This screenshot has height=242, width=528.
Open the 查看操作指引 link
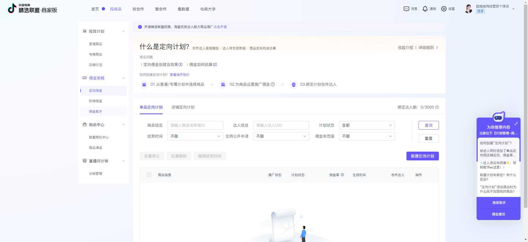(180, 75)
